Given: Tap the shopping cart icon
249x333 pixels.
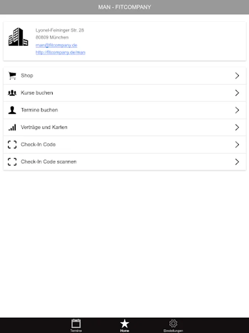Looking at the screenshot, I should pyautogui.click(x=12, y=75).
